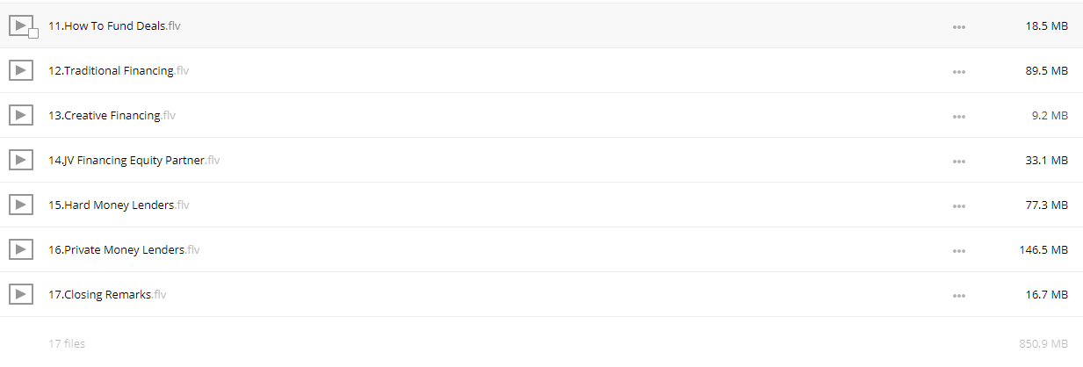This screenshot has width=1083, height=367.
Task: Show ellipsis menu for 17.Closing Remarks
Action: pyautogui.click(x=958, y=296)
